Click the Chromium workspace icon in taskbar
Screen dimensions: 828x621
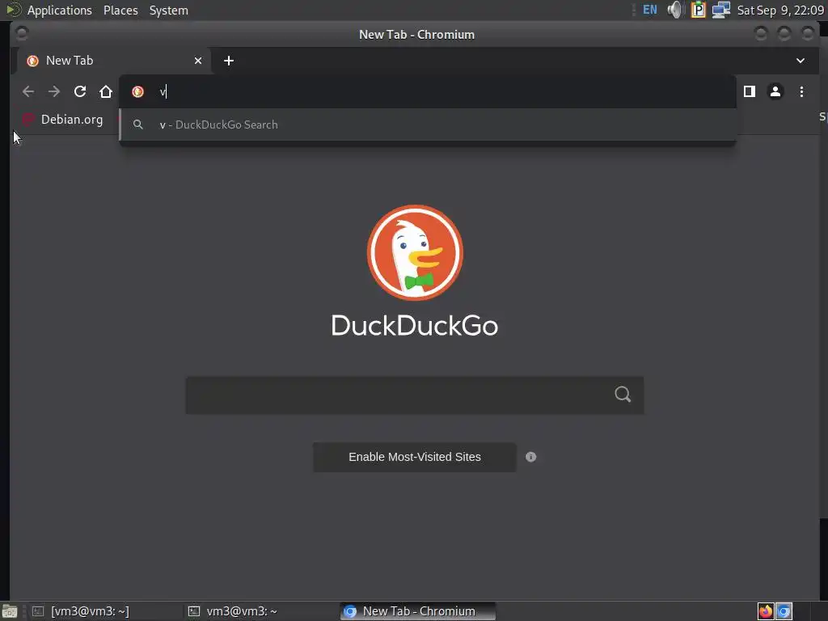784,611
